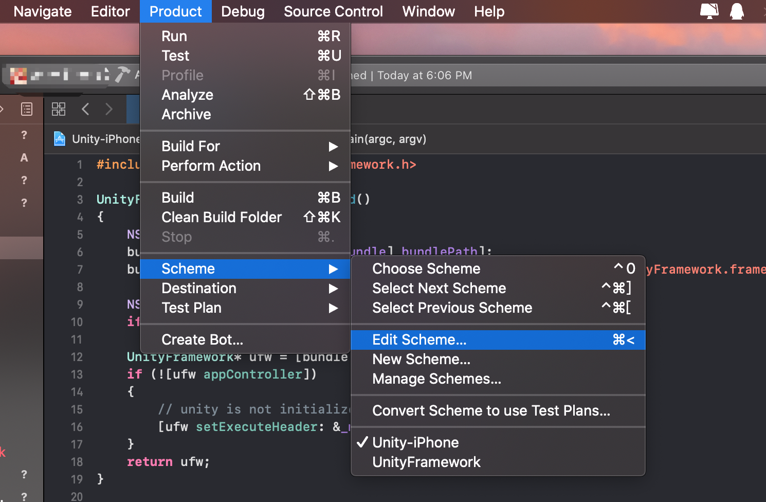This screenshot has width=766, height=502.
Task: Expand the Scheme submenu item
Action: [x=245, y=268]
